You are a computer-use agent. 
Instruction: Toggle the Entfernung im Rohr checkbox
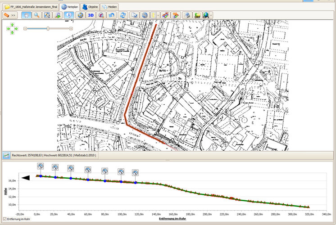tap(5, 219)
